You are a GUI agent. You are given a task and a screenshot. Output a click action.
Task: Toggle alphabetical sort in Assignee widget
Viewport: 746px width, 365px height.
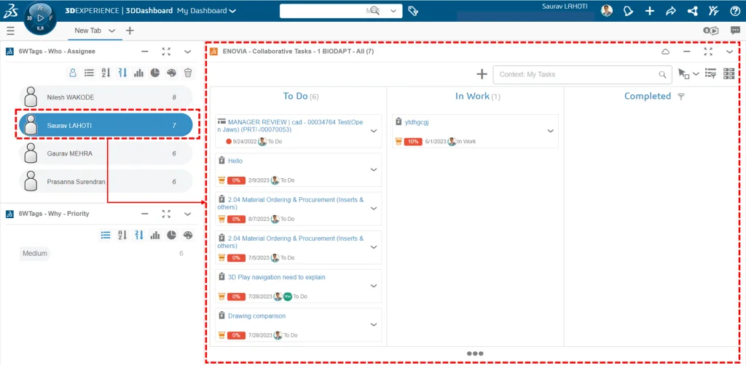pos(106,73)
